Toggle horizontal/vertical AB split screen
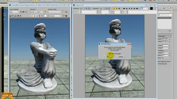 (119, 9)
